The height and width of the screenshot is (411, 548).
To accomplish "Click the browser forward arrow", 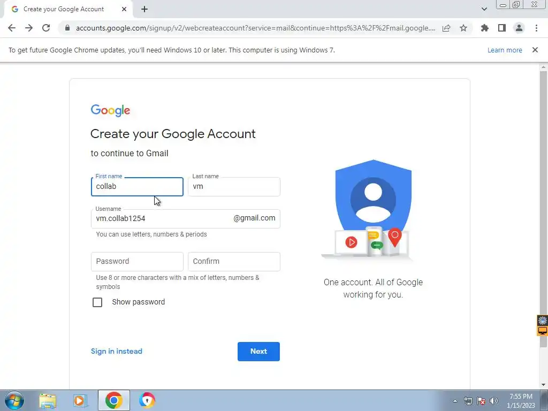I will [29, 28].
